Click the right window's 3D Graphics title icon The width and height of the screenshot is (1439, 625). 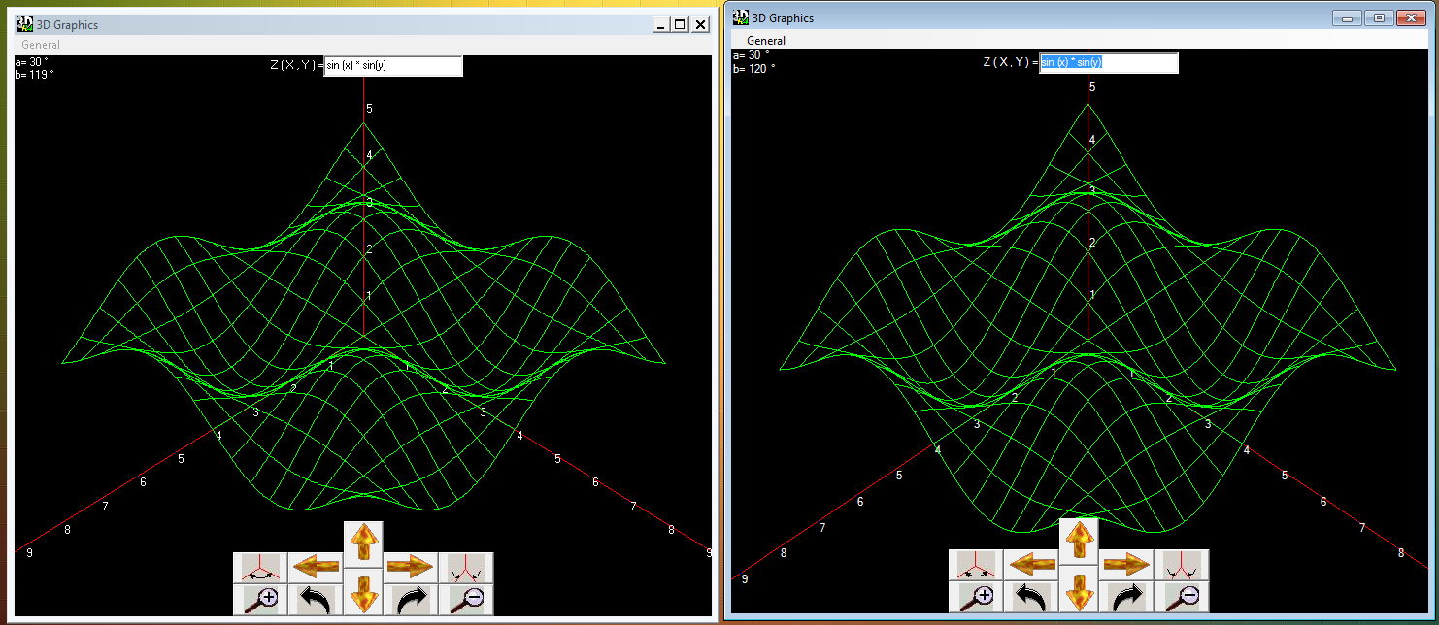(x=742, y=16)
